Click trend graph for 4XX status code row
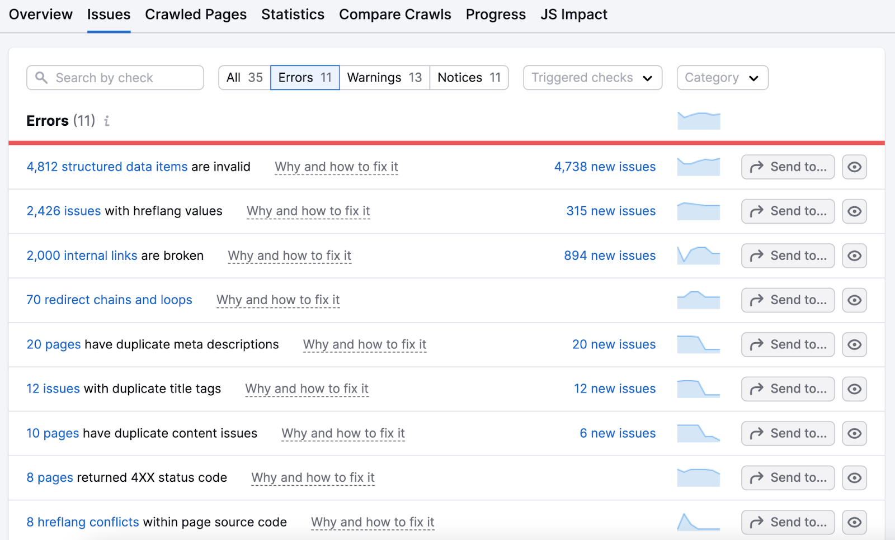The height and width of the screenshot is (540, 895). click(x=698, y=477)
